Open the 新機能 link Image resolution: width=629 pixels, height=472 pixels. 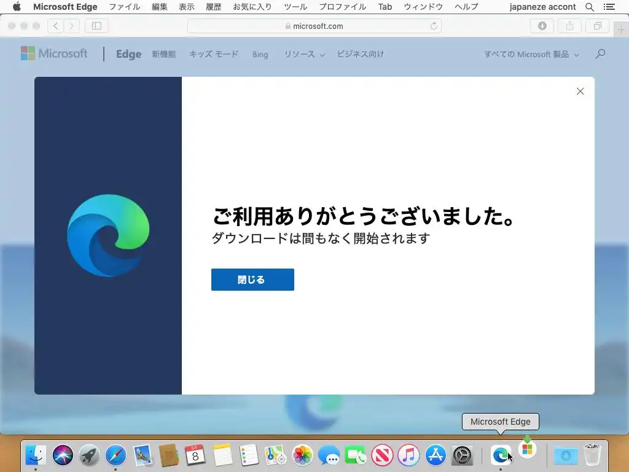(x=163, y=54)
